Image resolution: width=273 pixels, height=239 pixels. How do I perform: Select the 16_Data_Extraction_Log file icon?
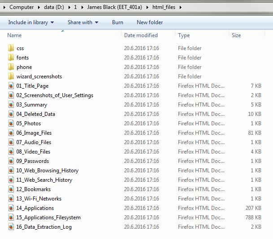11,227
